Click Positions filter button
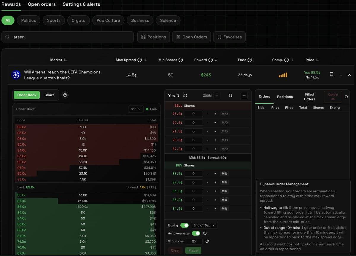The width and height of the screenshot is (356, 256). click(154, 37)
